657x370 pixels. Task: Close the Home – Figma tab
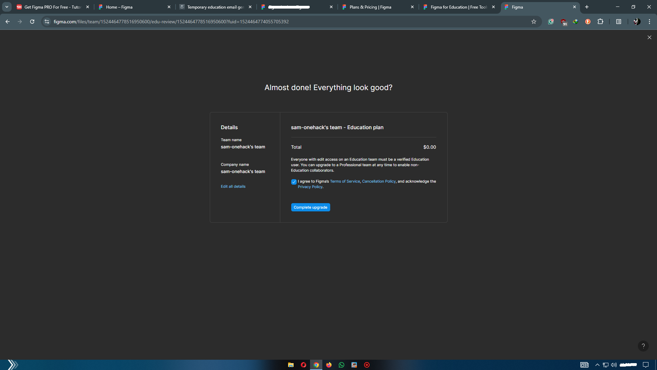[x=169, y=7]
